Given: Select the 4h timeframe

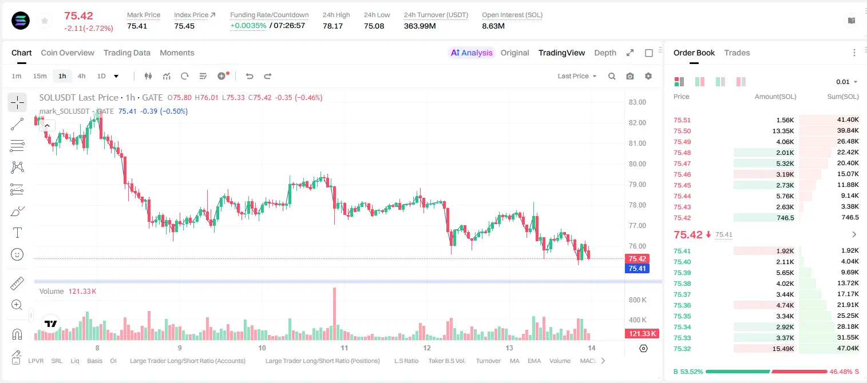Looking at the screenshot, I should pos(81,76).
